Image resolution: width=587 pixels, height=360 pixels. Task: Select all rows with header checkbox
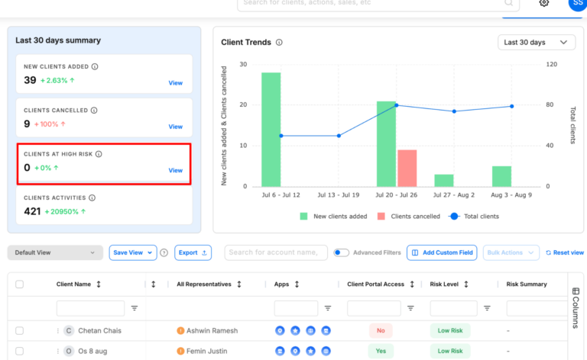(19, 284)
